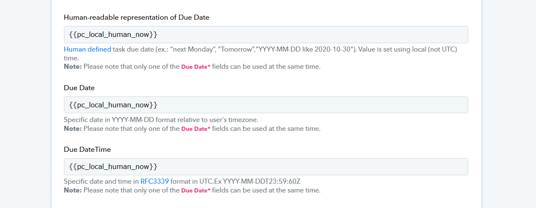This screenshot has width=536, height=208.
Task: Open the Human defined link
Action: tap(88, 49)
